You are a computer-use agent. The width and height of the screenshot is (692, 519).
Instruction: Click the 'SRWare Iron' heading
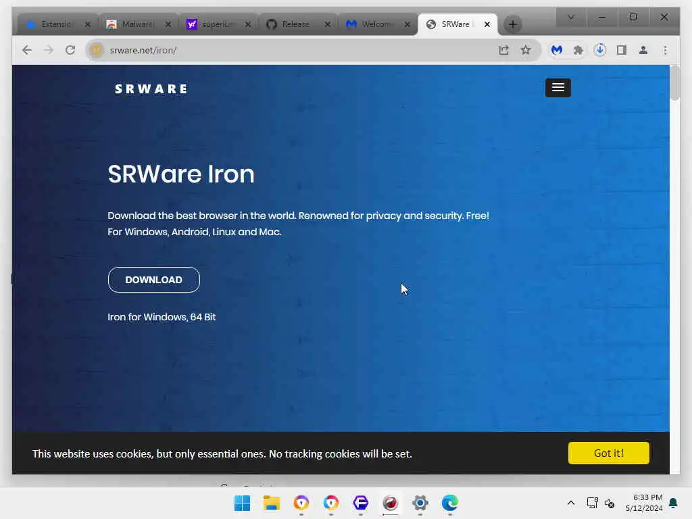pos(181,174)
